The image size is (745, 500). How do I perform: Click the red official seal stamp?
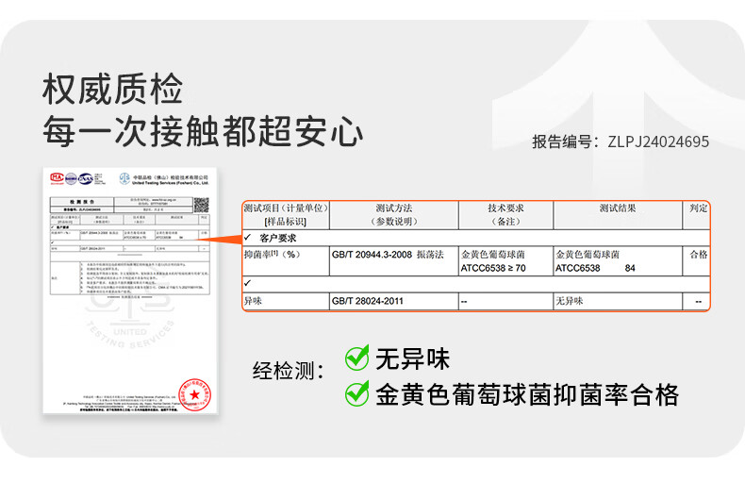[194, 394]
